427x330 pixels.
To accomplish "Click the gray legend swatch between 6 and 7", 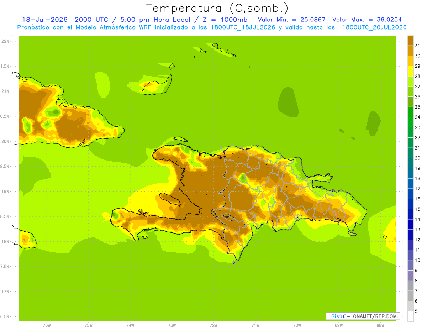I will (410, 296).
